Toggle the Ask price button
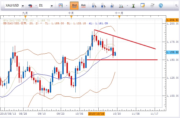 pyautogui.click(x=83, y=5)
